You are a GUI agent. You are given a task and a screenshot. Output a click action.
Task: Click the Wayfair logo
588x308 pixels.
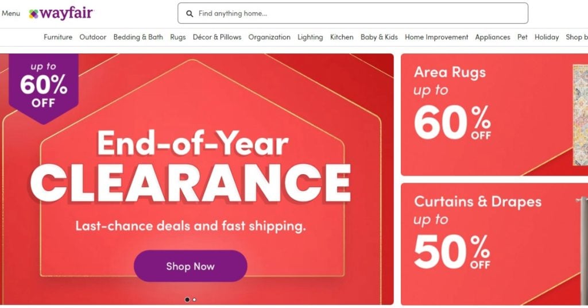coord(61,13)
